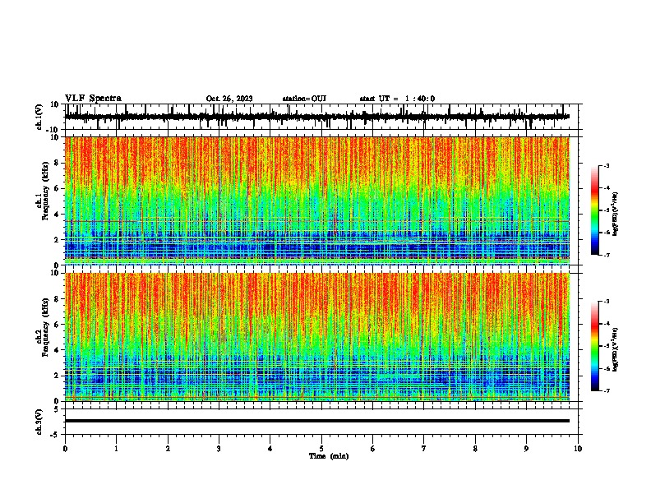Click the flat black ch.3 voltage trace
Image resolution: width=651 pixels, height=503 pixels.
click(x=316, y=421)
